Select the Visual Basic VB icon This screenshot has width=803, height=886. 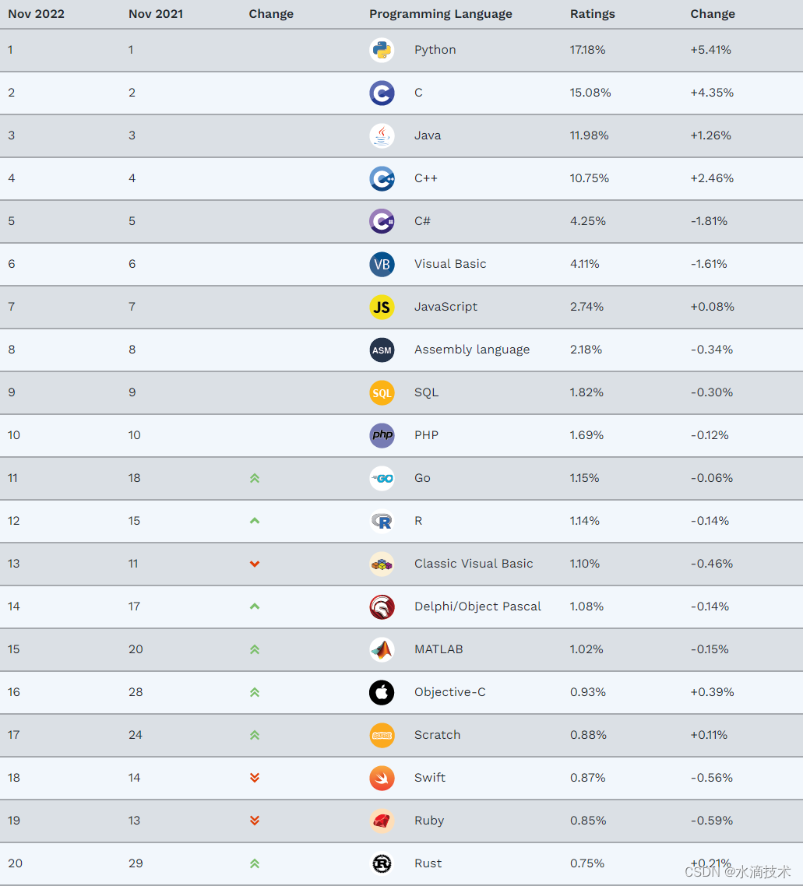pos(382,265)
